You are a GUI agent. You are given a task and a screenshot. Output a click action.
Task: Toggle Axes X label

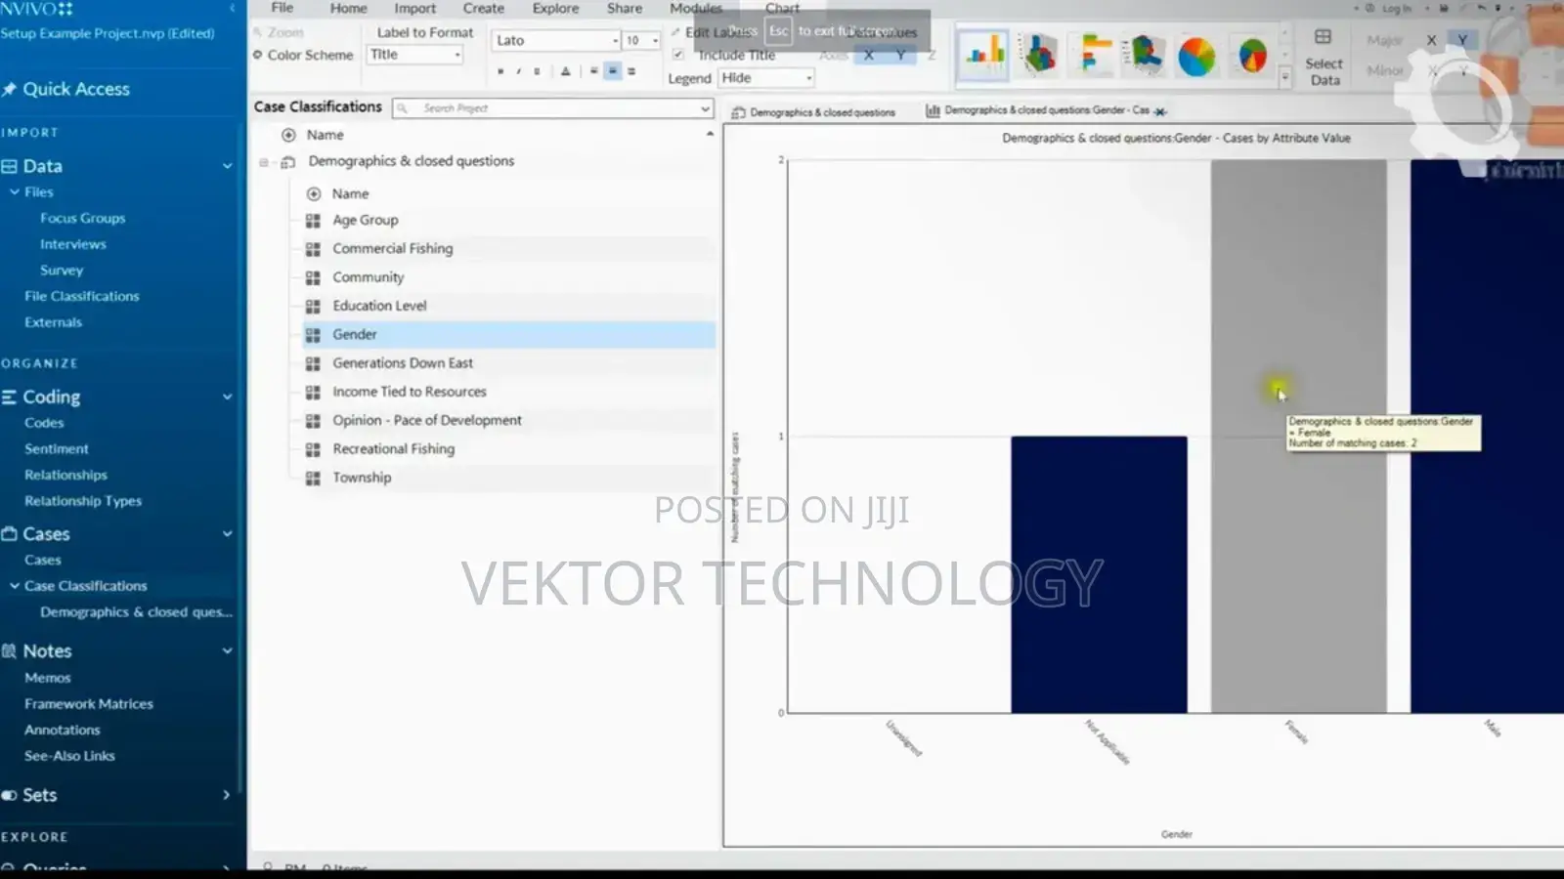tap(868, 55)
